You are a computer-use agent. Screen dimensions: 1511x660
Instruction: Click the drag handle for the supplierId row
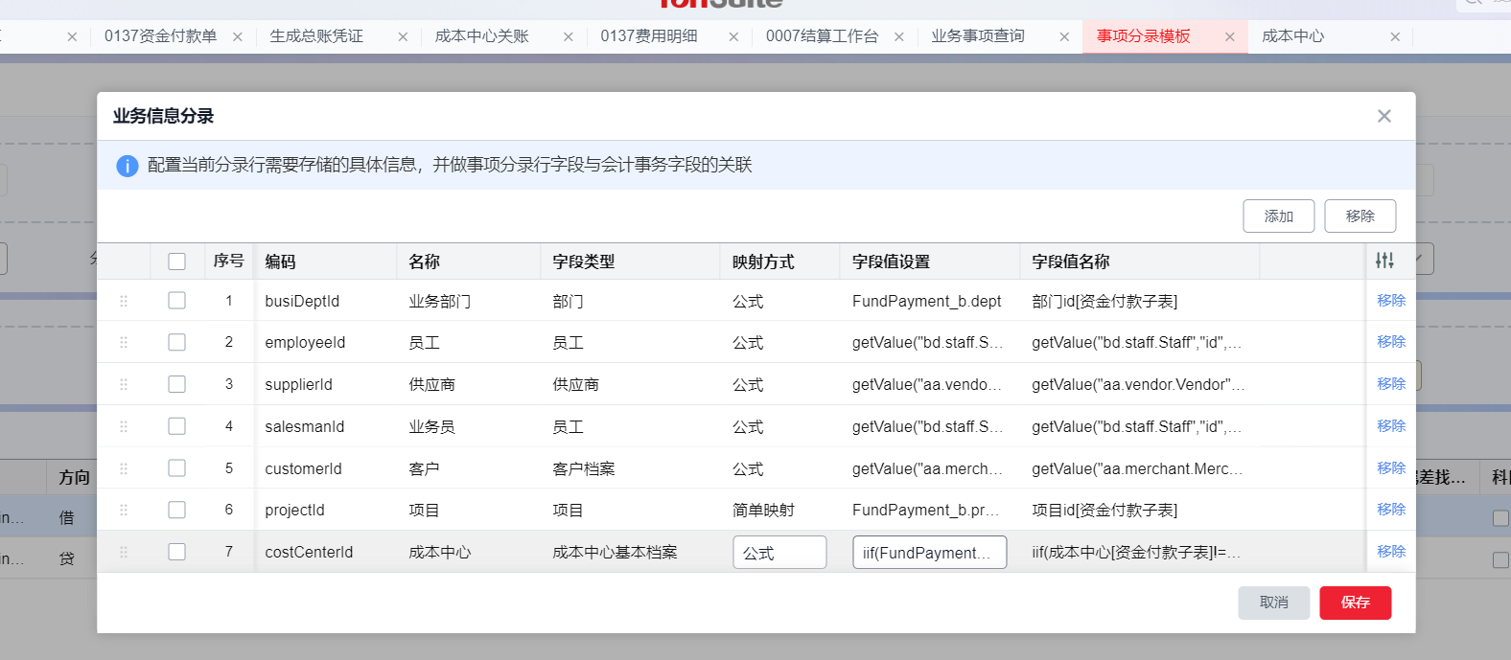[124, 384]
